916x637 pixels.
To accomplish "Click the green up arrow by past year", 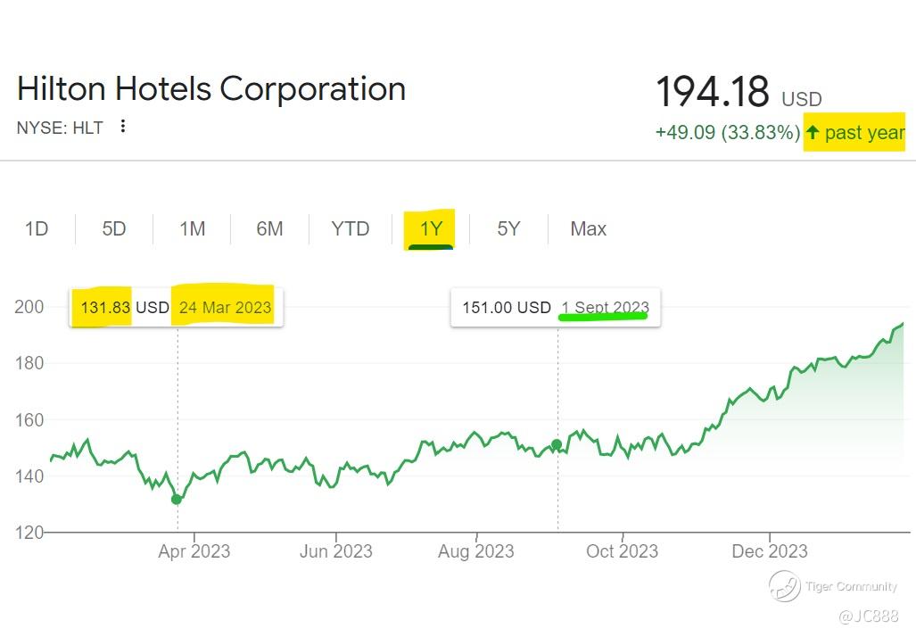I will pos(812,133).
